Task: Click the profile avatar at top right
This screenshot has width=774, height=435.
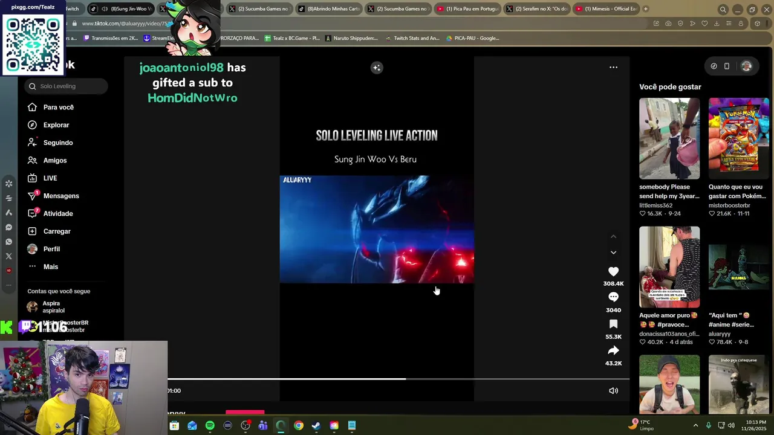Action: 746,66
